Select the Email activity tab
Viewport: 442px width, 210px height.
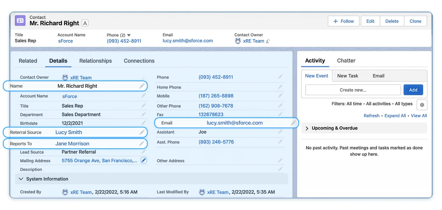378,76
